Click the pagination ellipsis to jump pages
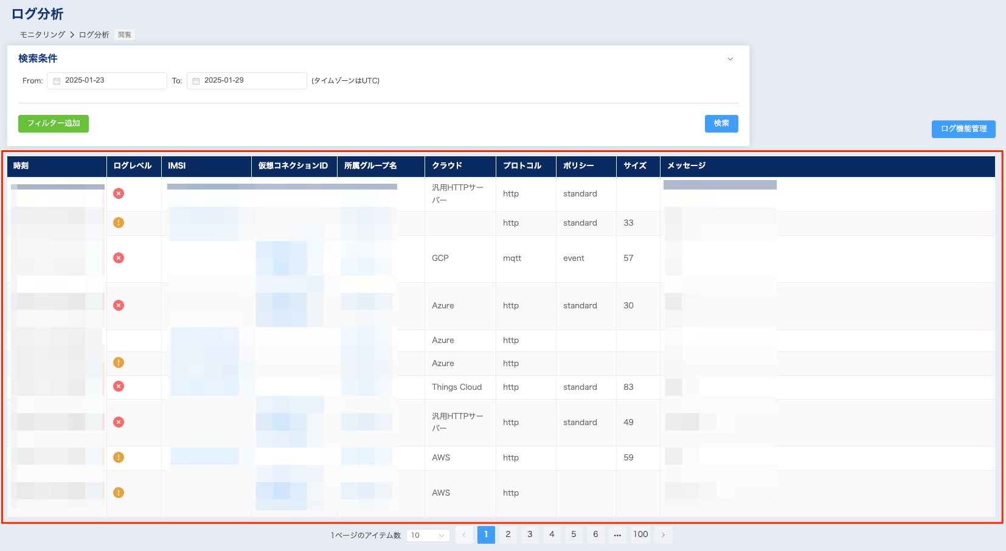1006x551 pixels. [617, 535]
